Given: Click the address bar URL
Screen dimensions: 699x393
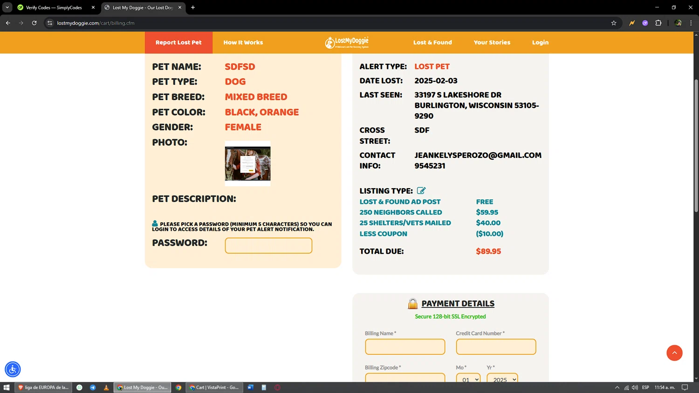Looking at the screenshot, I should click(96, 23).
